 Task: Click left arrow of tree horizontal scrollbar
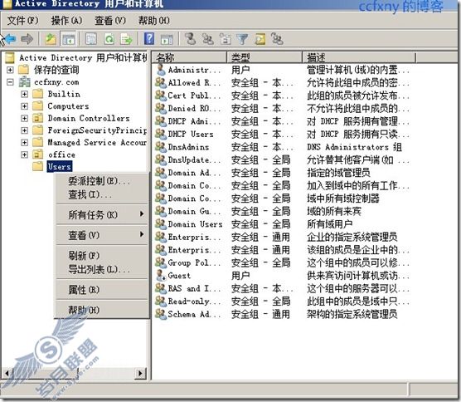(x=7, y=373)
